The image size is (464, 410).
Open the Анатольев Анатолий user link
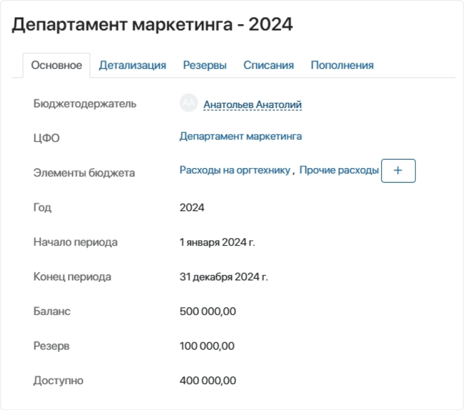(253, 105)
